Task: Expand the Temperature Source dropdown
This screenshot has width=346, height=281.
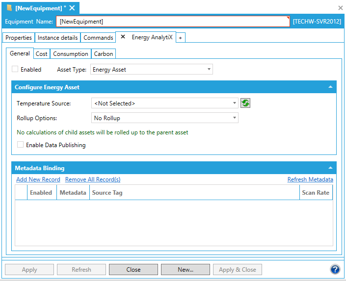Action: [x=165, y=103]
